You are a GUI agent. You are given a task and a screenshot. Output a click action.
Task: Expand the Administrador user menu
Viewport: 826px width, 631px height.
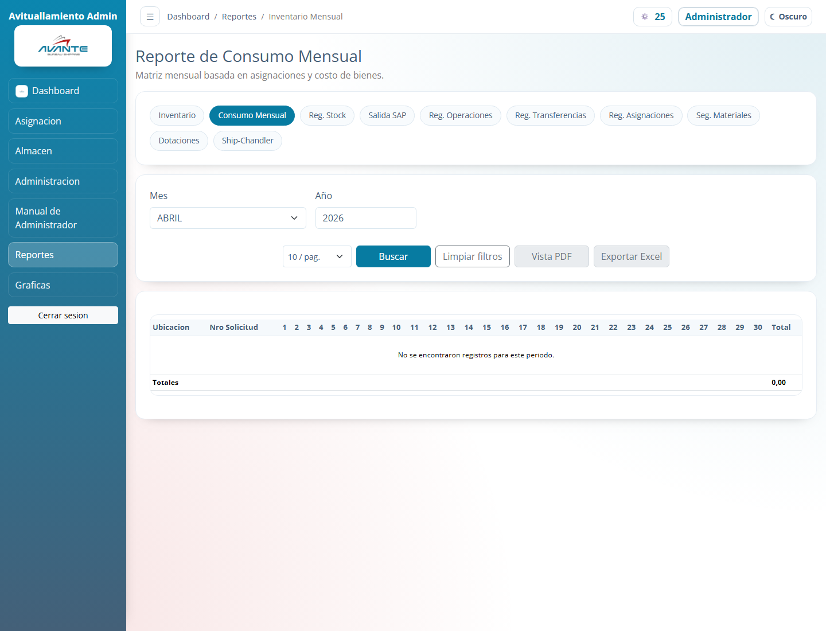(x=718, y=17)
